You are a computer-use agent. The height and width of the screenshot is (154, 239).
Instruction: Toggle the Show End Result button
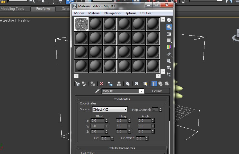154,84
